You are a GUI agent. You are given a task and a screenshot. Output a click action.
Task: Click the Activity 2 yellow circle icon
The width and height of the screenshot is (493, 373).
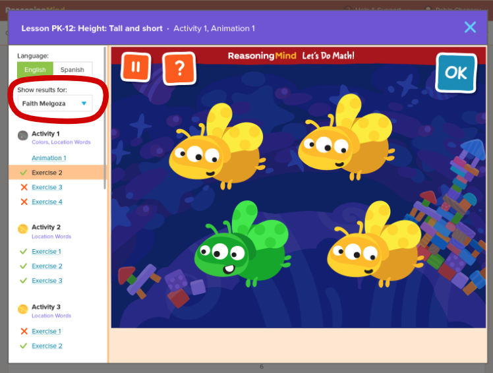pyautogui.click(x=22, y=229)
